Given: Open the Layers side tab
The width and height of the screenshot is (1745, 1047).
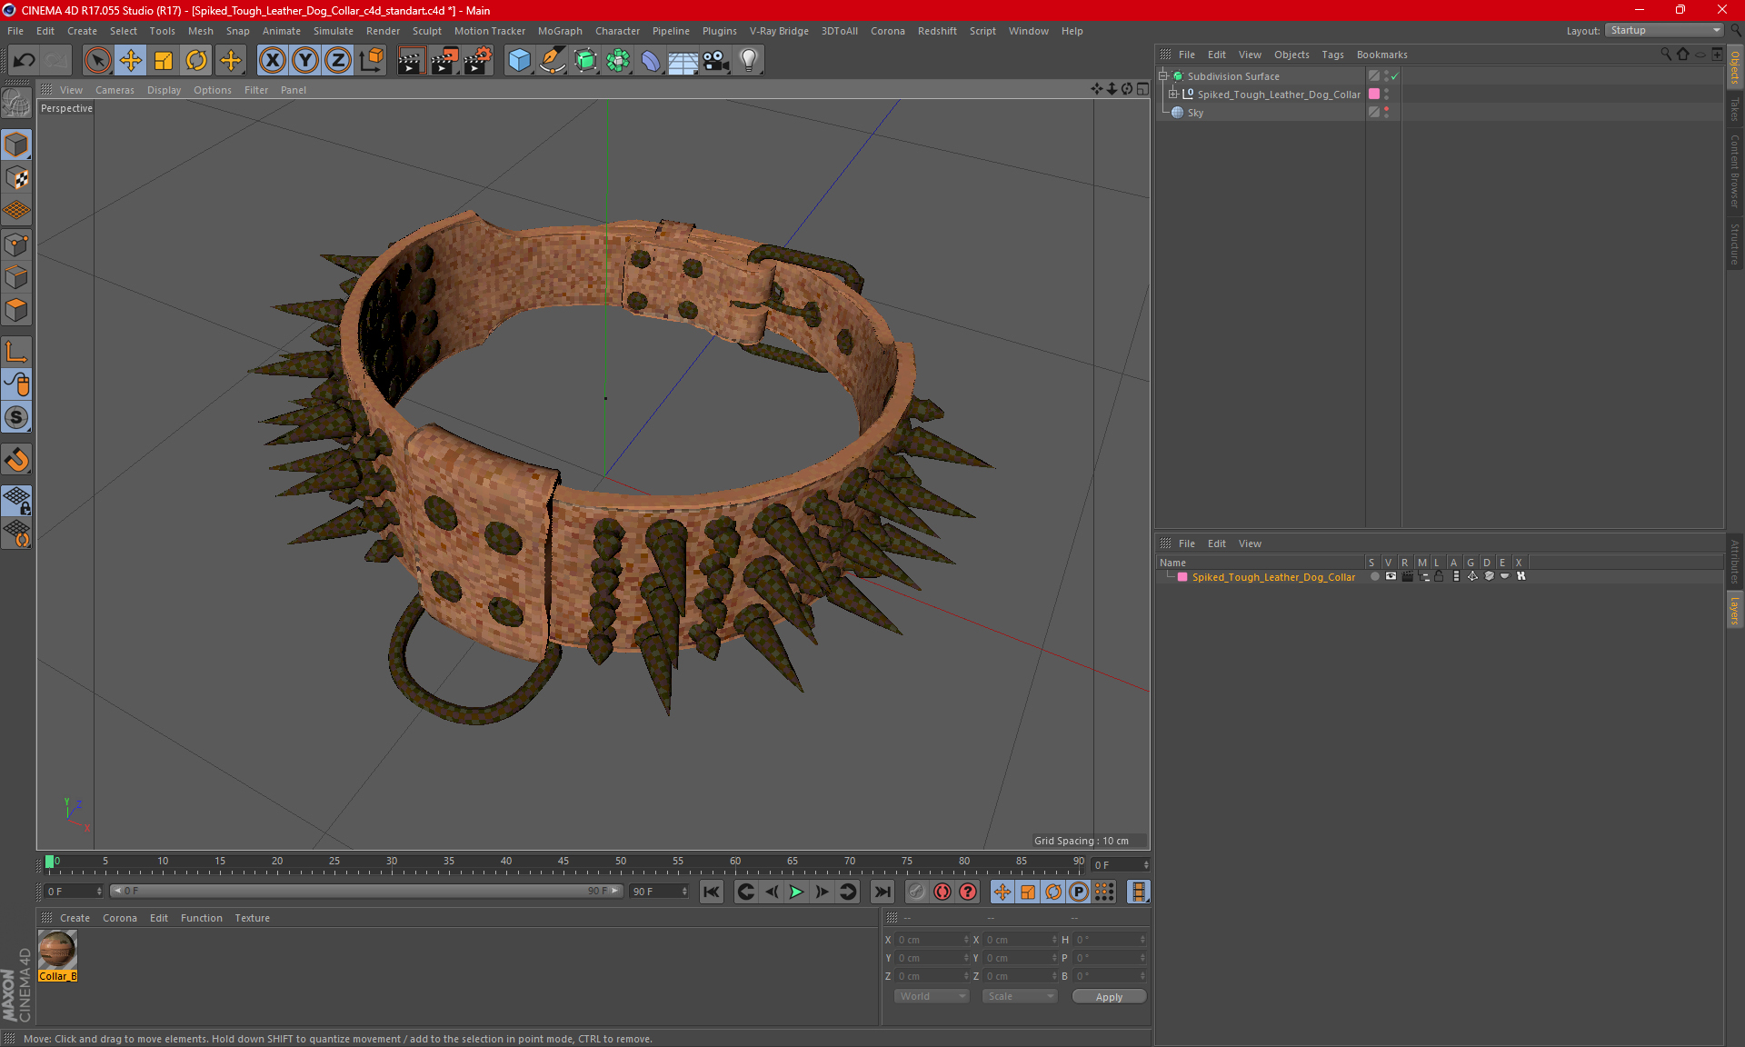Looking at the screenshot, I should coord(1734,611).
